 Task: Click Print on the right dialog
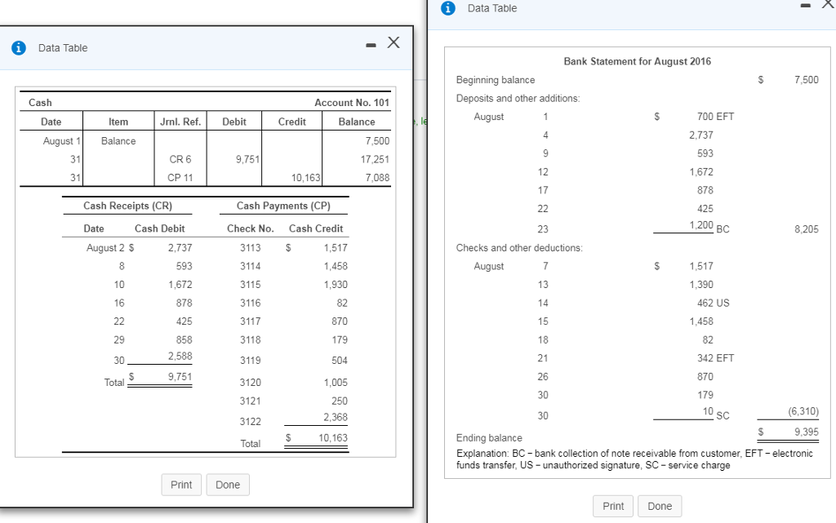613,506
